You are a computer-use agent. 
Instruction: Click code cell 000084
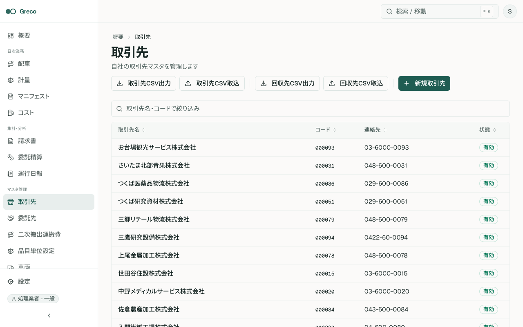coord(325,310)
